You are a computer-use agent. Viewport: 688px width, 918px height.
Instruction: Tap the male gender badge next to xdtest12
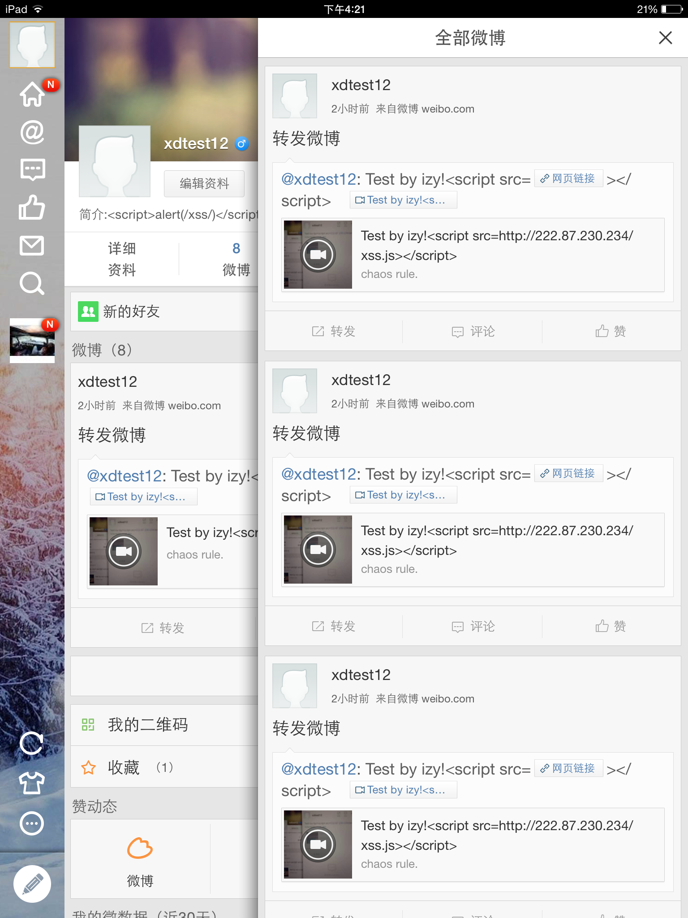point(242,144)
